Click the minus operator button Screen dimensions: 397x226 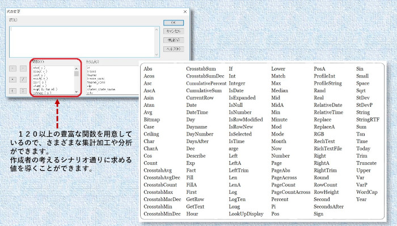(23, 68)
